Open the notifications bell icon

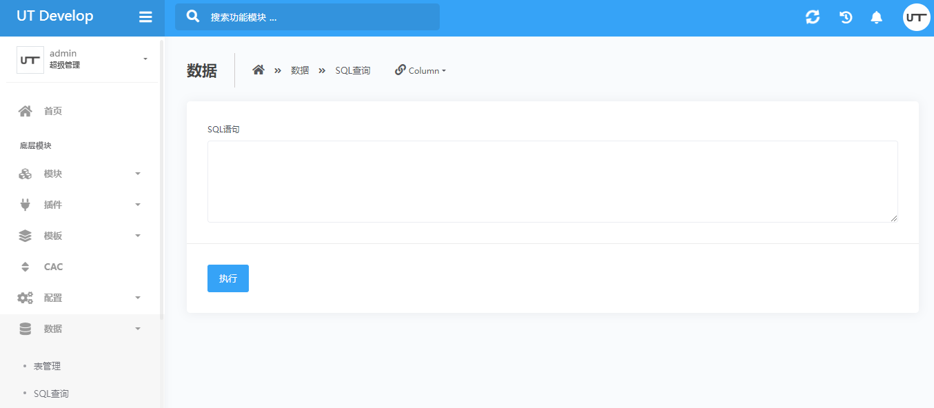point(877,17)
